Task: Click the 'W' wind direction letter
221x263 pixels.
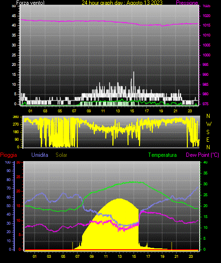Action: pyautogui.click(x=209, y=124)
